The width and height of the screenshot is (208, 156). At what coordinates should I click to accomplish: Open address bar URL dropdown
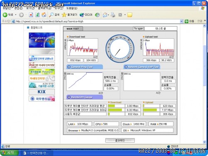[x=181, y=21]
